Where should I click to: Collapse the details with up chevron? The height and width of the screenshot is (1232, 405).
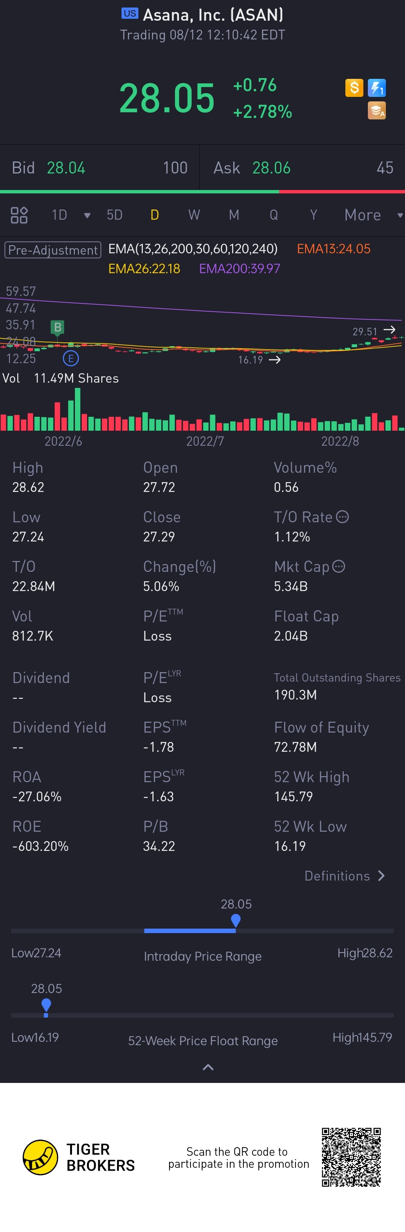208,1068
